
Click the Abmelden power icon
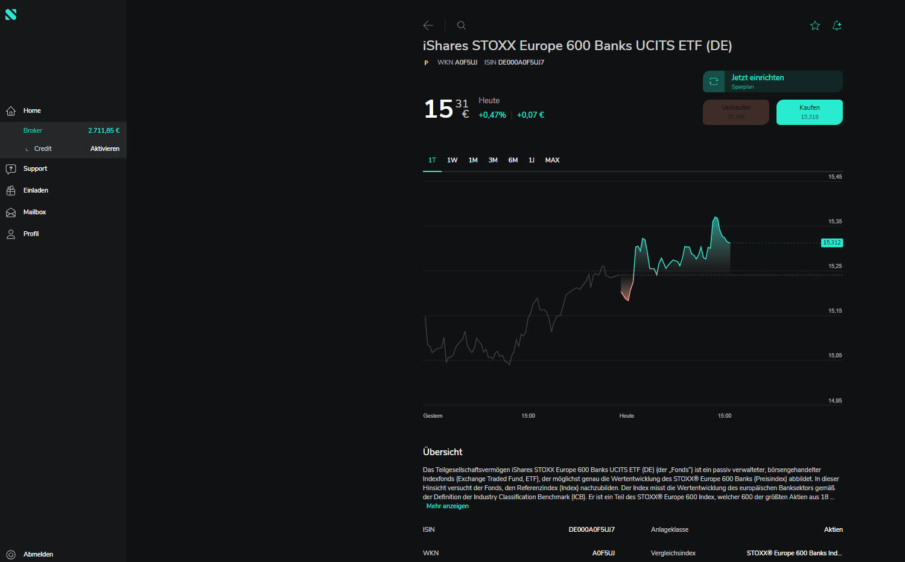(x=11, y=555)
